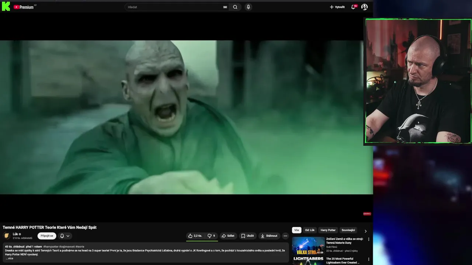Viewport: 472px width, 265px height.
Task: Start voice search with the microphone
Action: coord(248,7)
